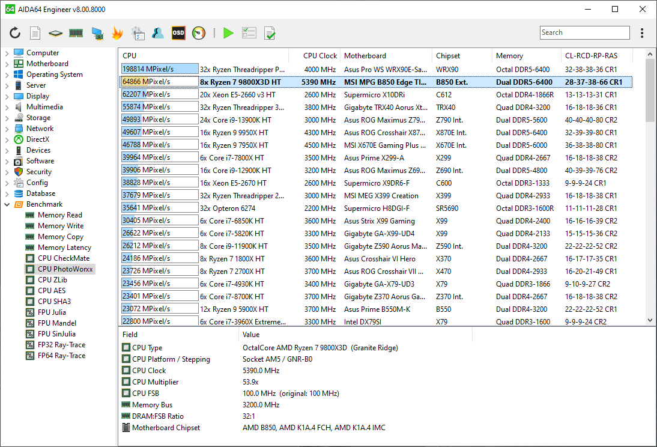Sort by Chipset column header
The image size is (657, 447).
[x=462, y=56]
